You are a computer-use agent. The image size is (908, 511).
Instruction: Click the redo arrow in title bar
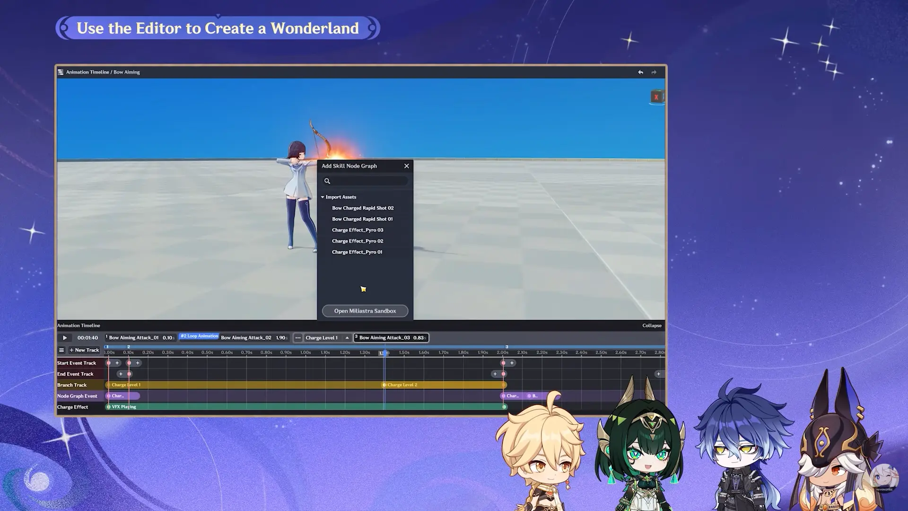654,72
